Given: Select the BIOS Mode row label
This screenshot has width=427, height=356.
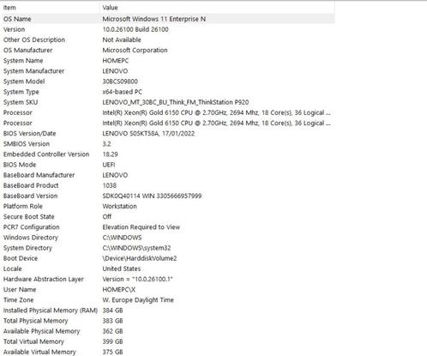Looking at the screenshot, I should tap(20, 165).
